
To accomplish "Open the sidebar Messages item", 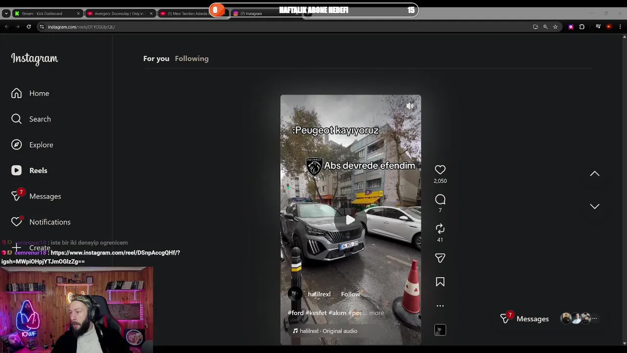I will [36, 196].
